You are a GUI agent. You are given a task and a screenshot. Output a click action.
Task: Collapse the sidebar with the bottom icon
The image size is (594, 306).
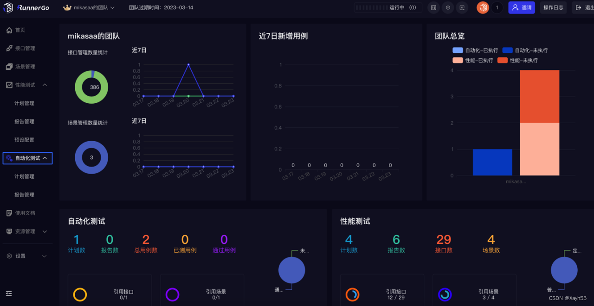[9, 294]
